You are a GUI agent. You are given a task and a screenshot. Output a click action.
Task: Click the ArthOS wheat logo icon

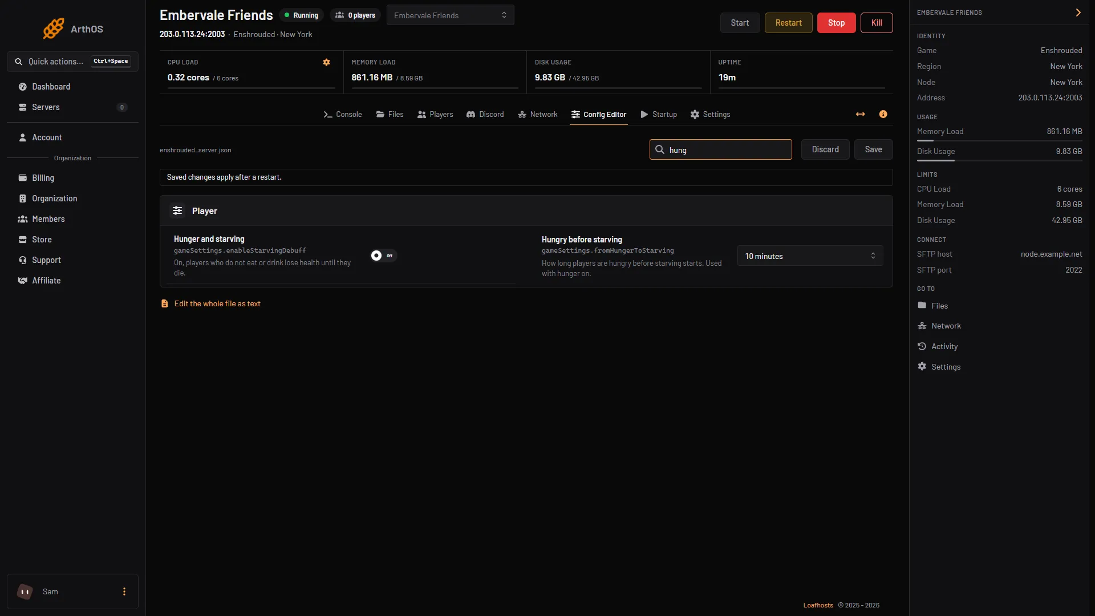pos(54,29)
